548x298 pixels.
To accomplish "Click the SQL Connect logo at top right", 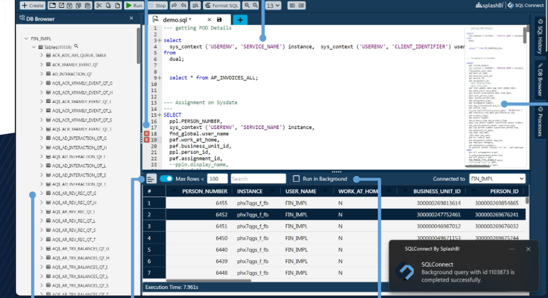I will (526, 5).
